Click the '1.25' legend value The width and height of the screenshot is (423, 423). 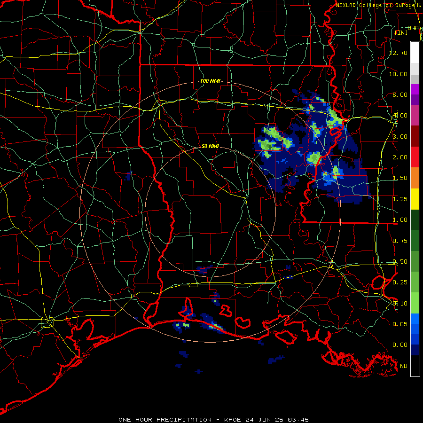pyautogui.click(x=400, y=199)
